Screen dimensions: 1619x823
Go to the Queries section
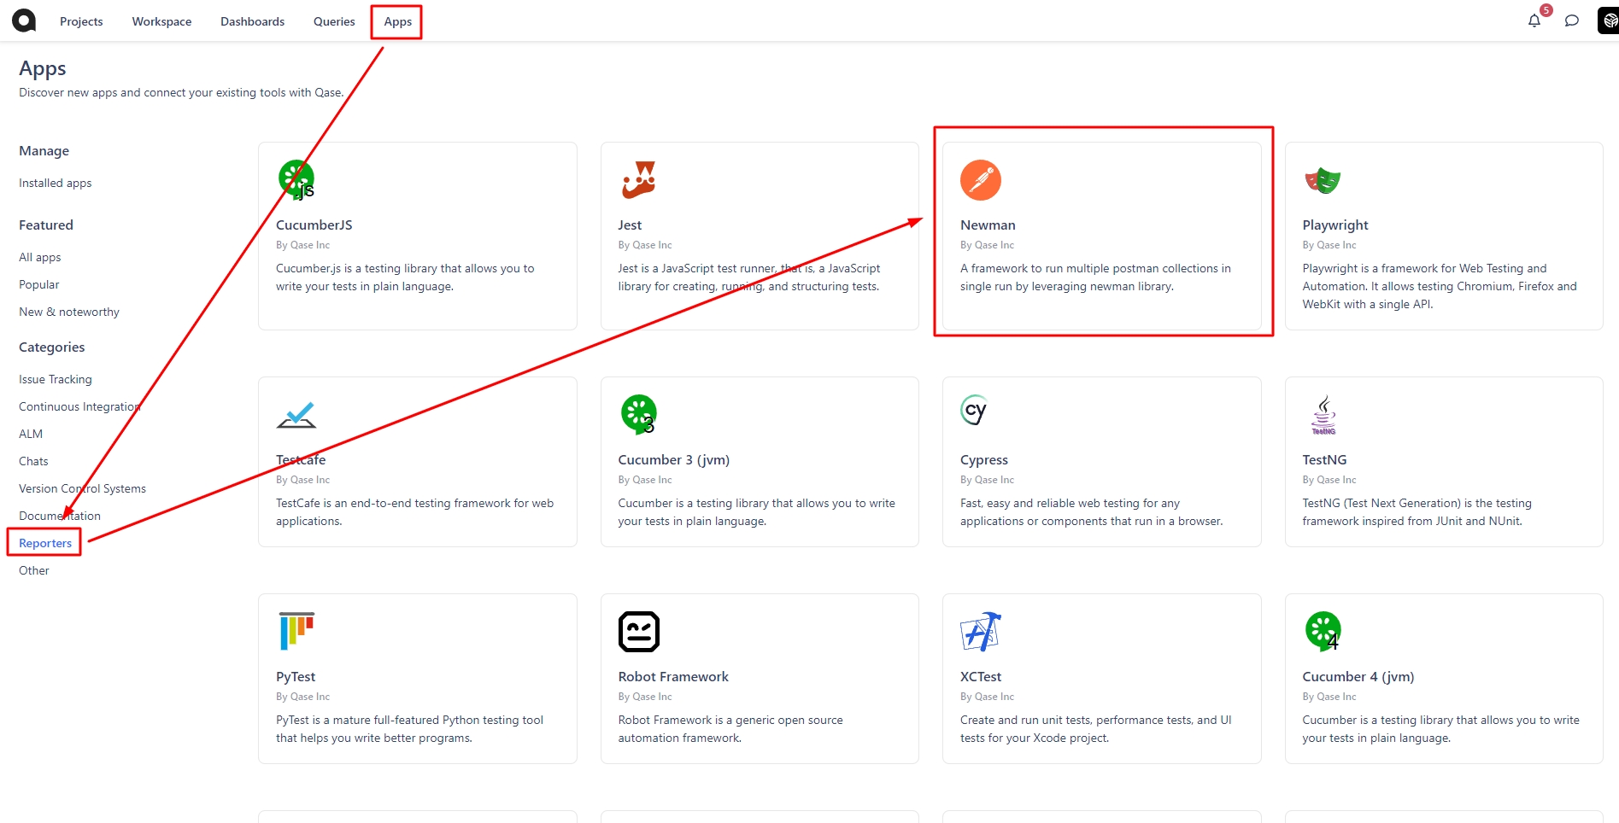coord(334,21)
